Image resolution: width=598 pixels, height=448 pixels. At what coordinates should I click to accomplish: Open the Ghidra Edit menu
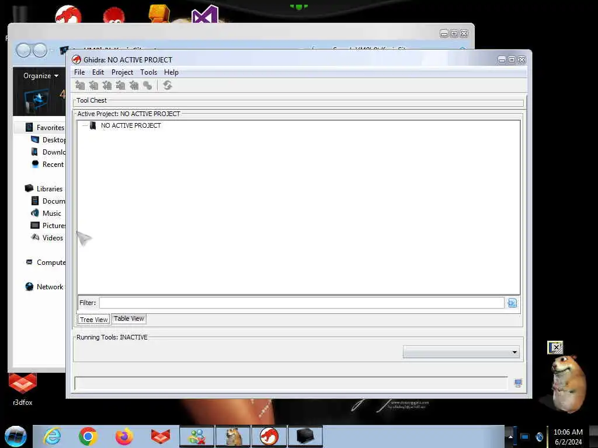coord(98,72)
